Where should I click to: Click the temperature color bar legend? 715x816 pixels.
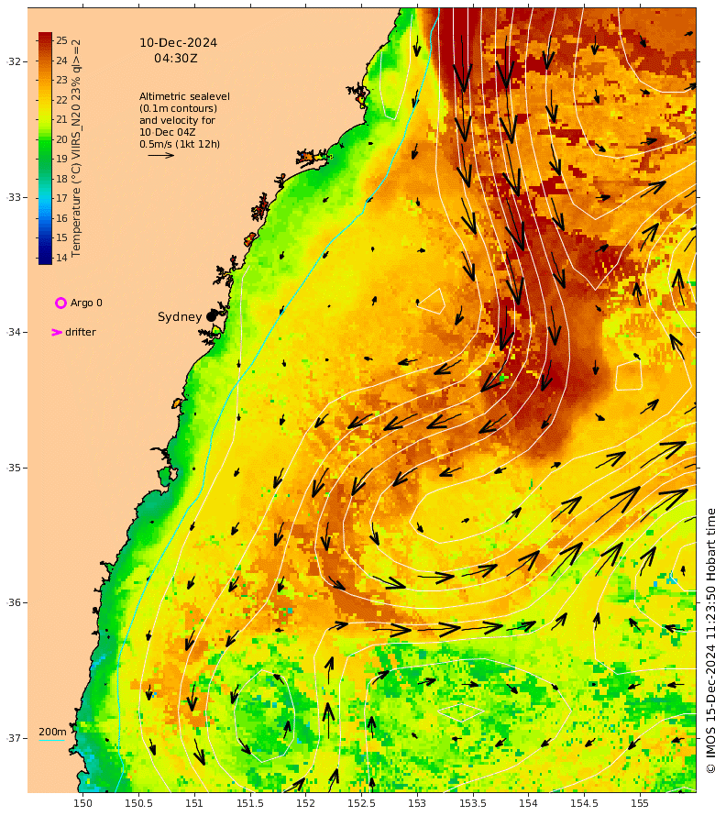coord(45,149)
